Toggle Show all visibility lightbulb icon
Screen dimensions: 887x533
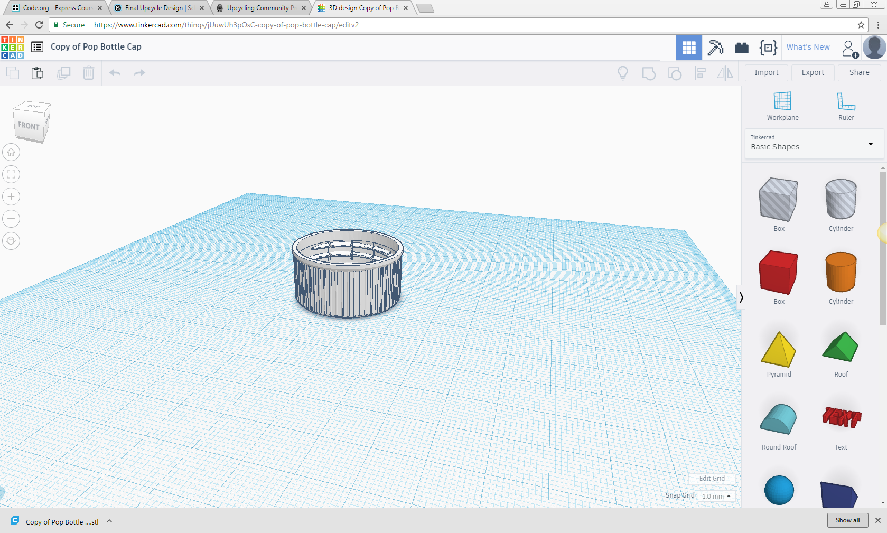623,73
